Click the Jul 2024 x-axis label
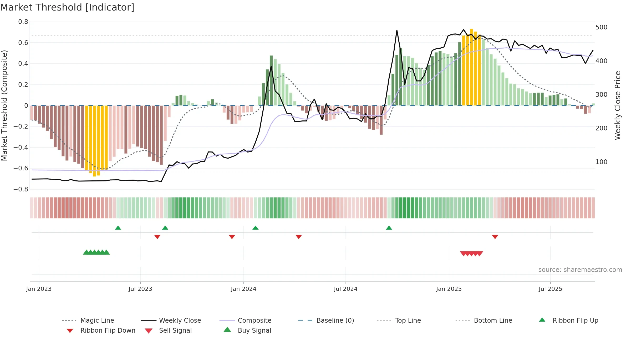Image resolution: width=631 pixels, height=355 pixels. point(346,289)
